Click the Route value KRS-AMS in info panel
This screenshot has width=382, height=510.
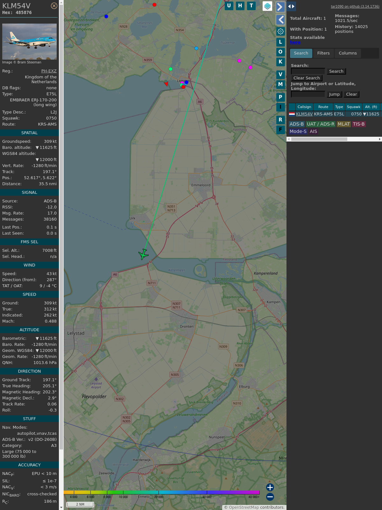(47, 124)
